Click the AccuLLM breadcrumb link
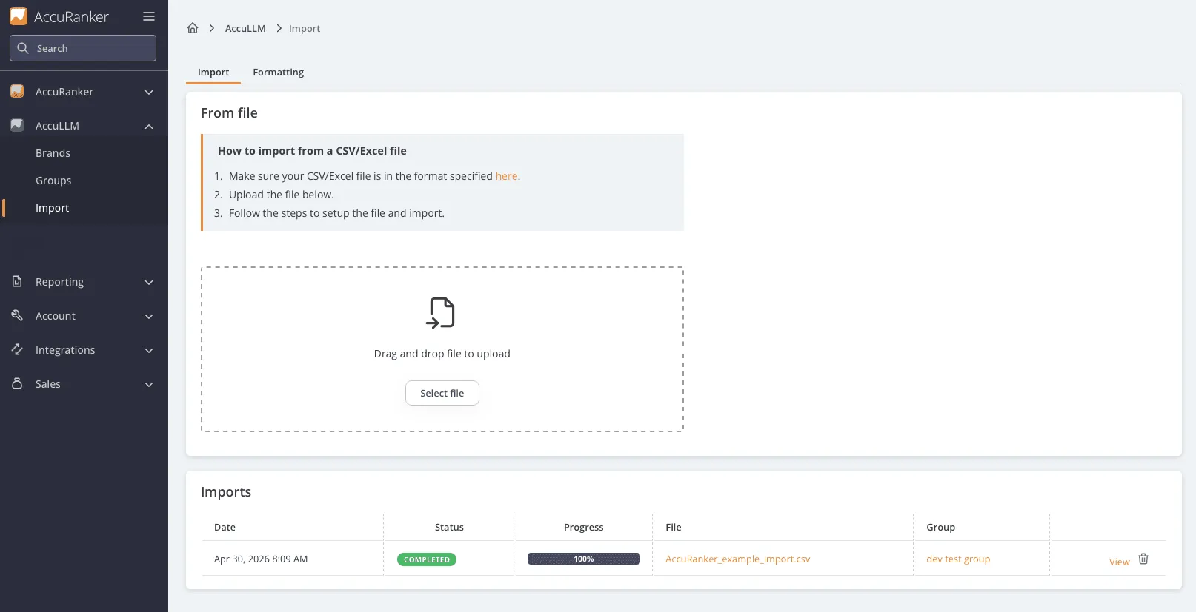 pyautogui.click(x=245, y=28)
